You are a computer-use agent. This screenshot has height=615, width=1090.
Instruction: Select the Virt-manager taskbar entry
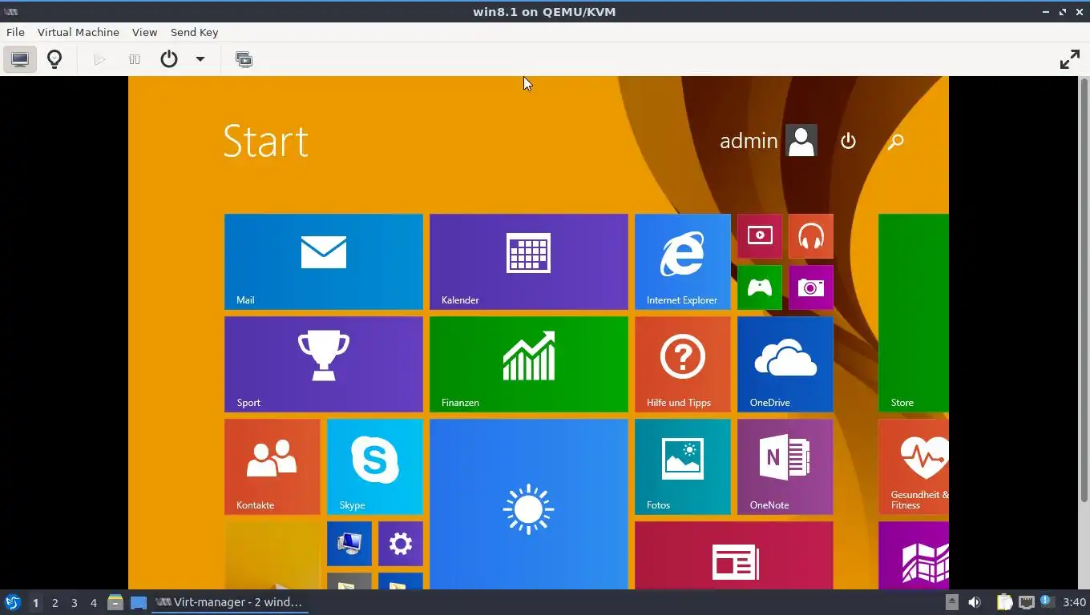229,602
